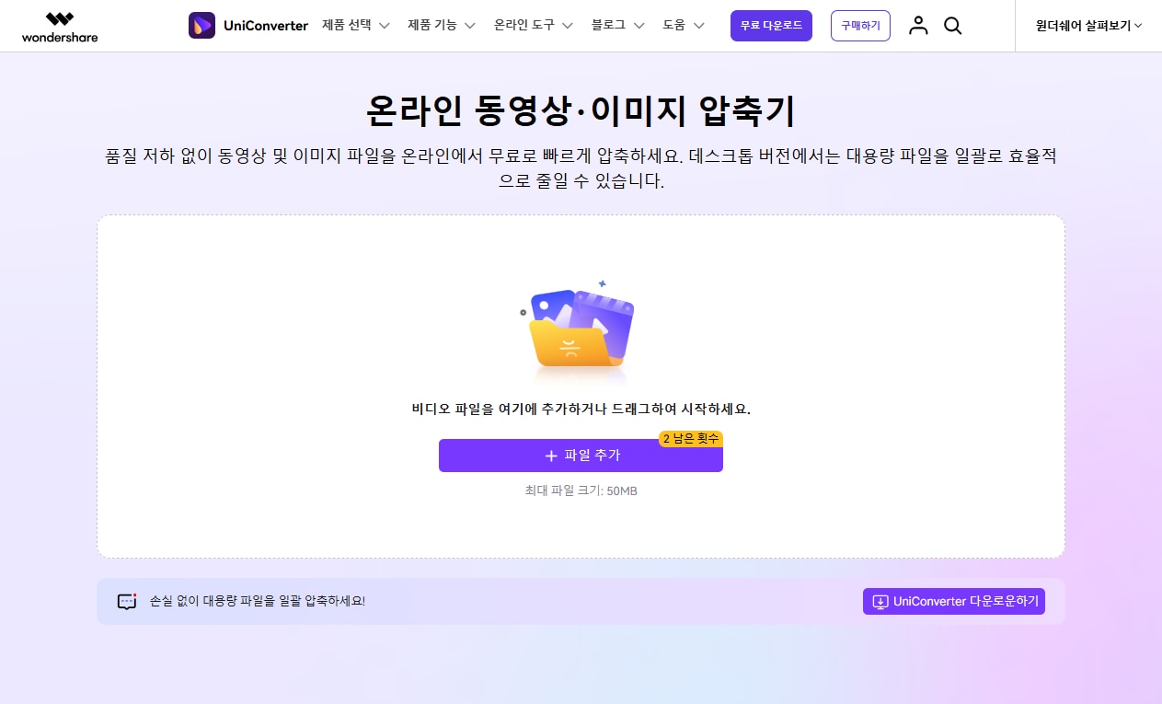Screen dimensions: 1162x704
Task: Expand the 원더쉐어 살펴보기 dropdown
Action: [x=1089, y=26]
